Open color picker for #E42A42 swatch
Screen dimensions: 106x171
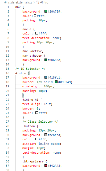point(46,166)
